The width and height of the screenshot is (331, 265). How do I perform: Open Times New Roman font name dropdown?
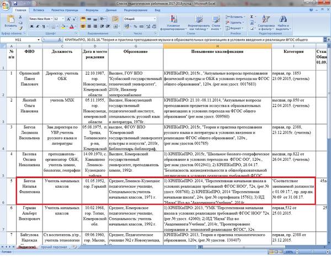point(52,19)
